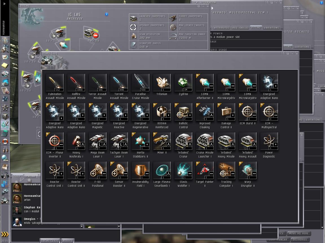The height and width of the screenshot is (243, 325).
Task: Open the Local [132] channel tab
Action: pos(50,241)
